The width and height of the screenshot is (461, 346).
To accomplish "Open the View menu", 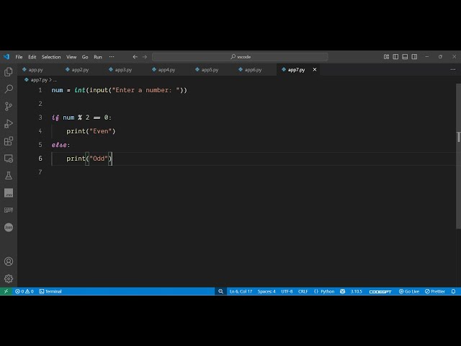I will [71, 57].
